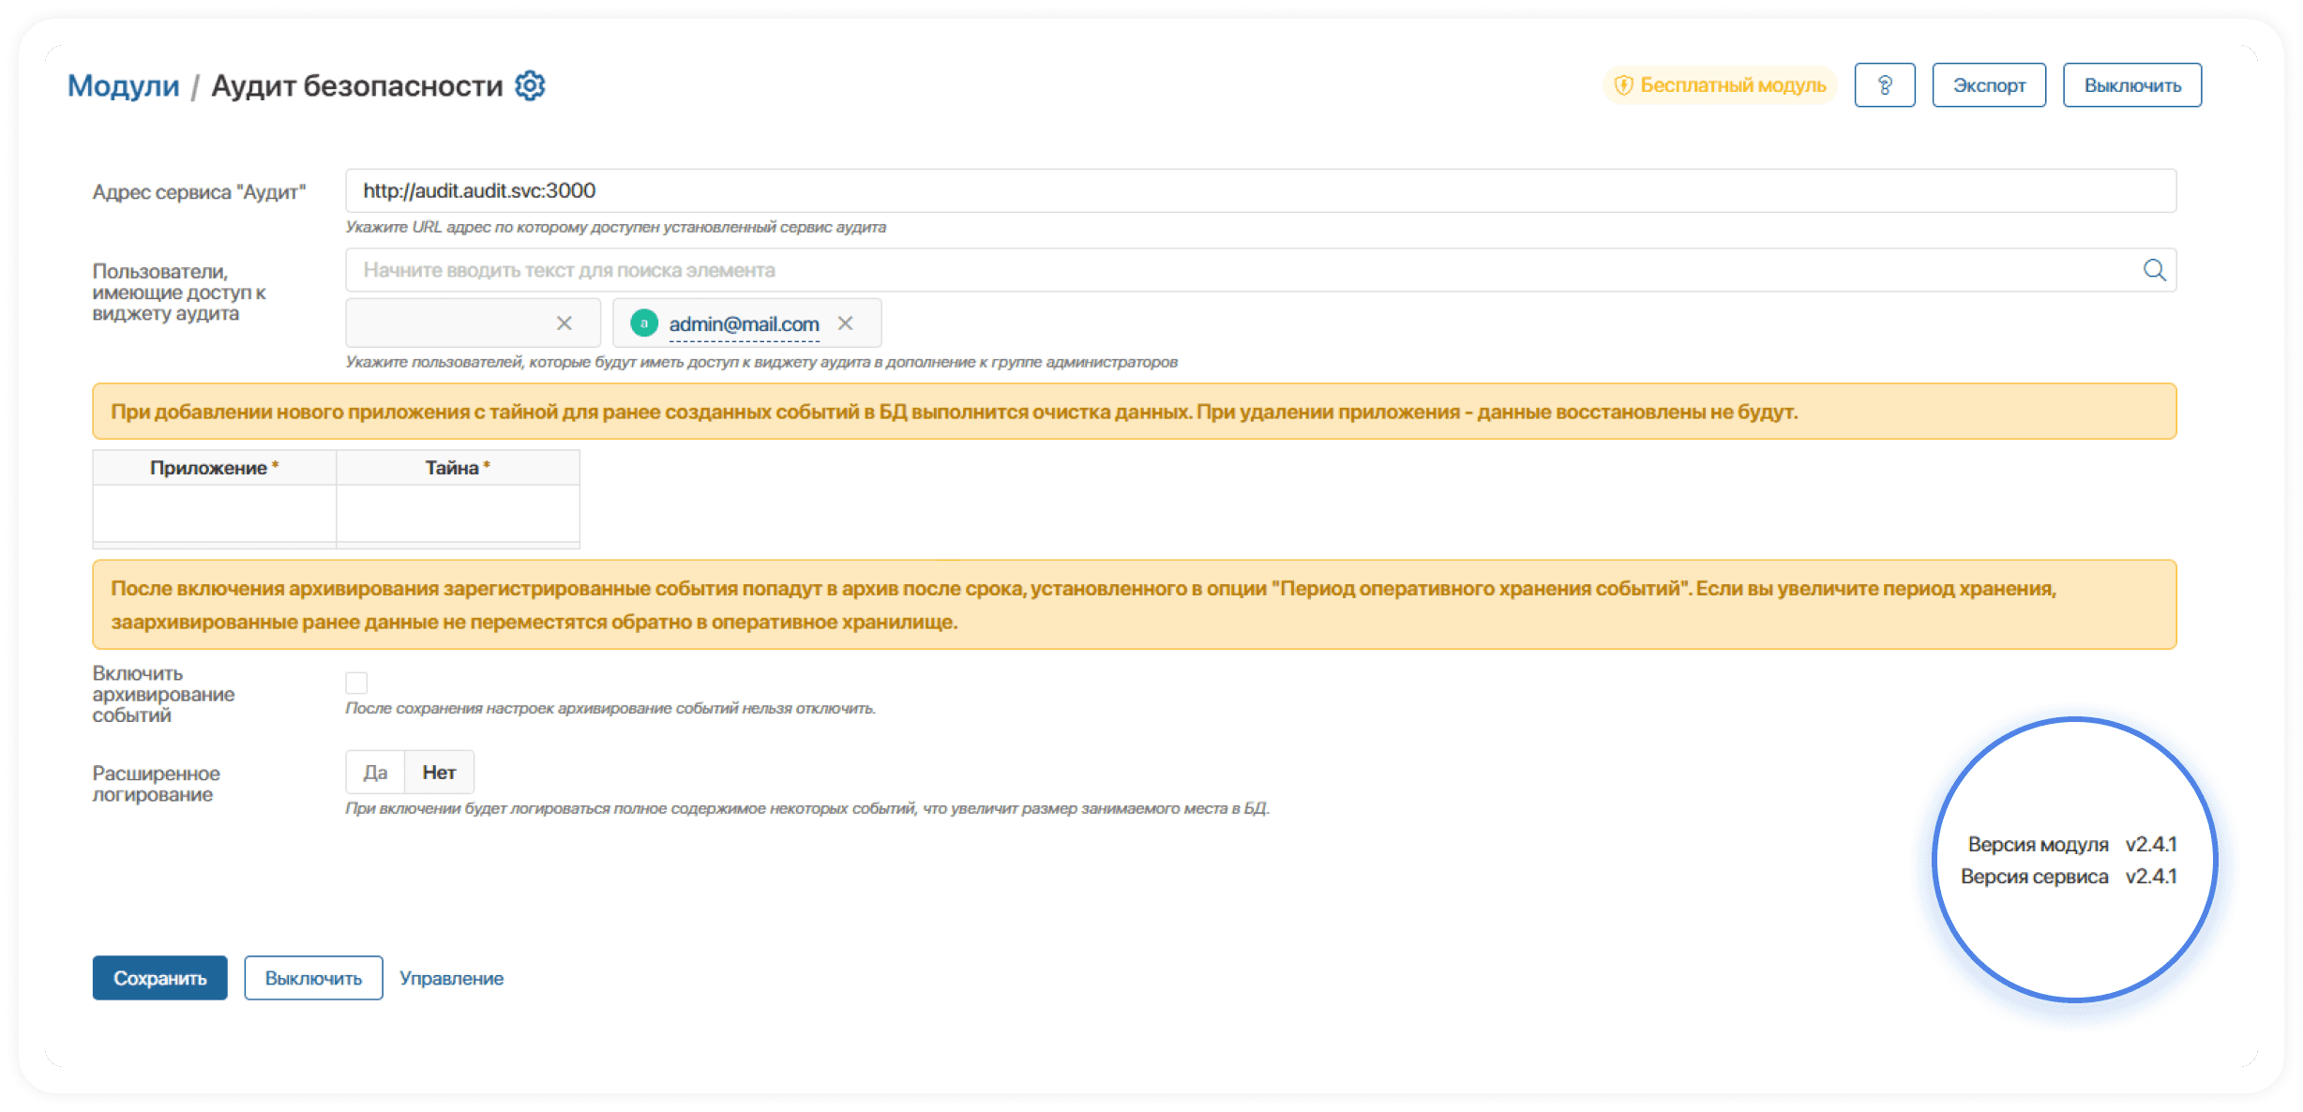Click the admin@mail.com avatar icon
The width and height of the screenshot is (2303, 1112).
point(644,323)
